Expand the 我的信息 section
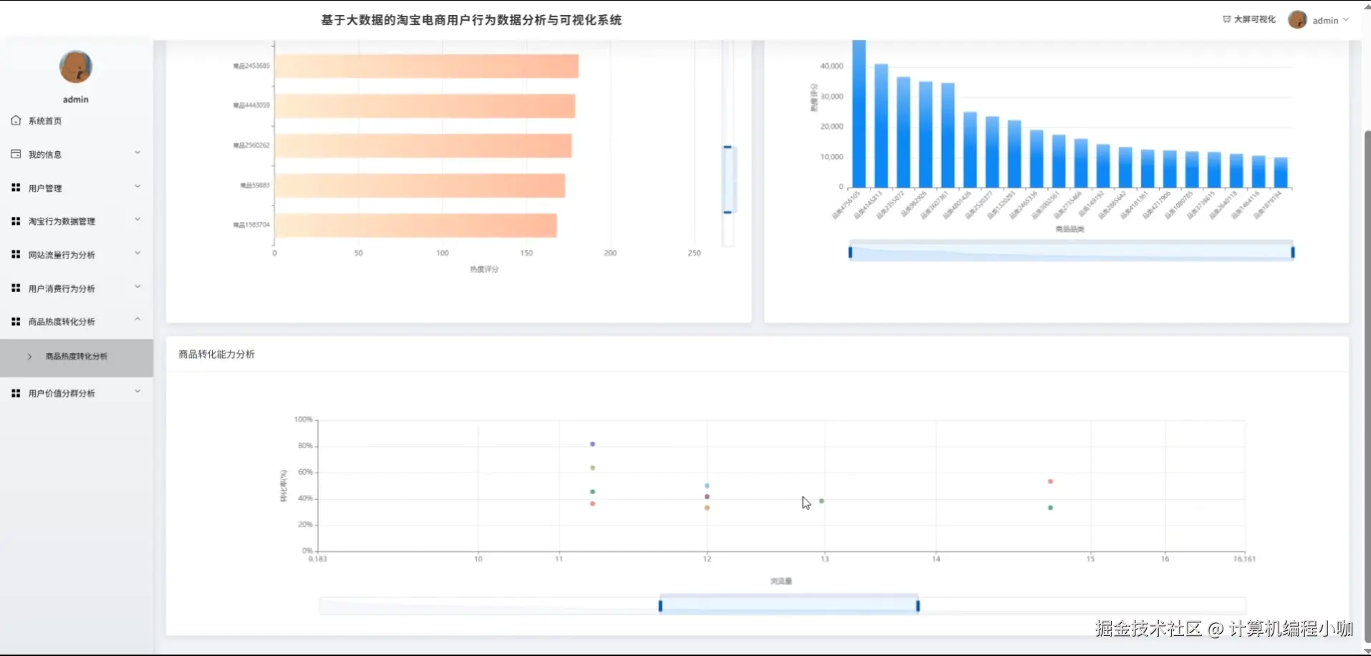Screen dimensions: 1371x656 click(75, 153)
